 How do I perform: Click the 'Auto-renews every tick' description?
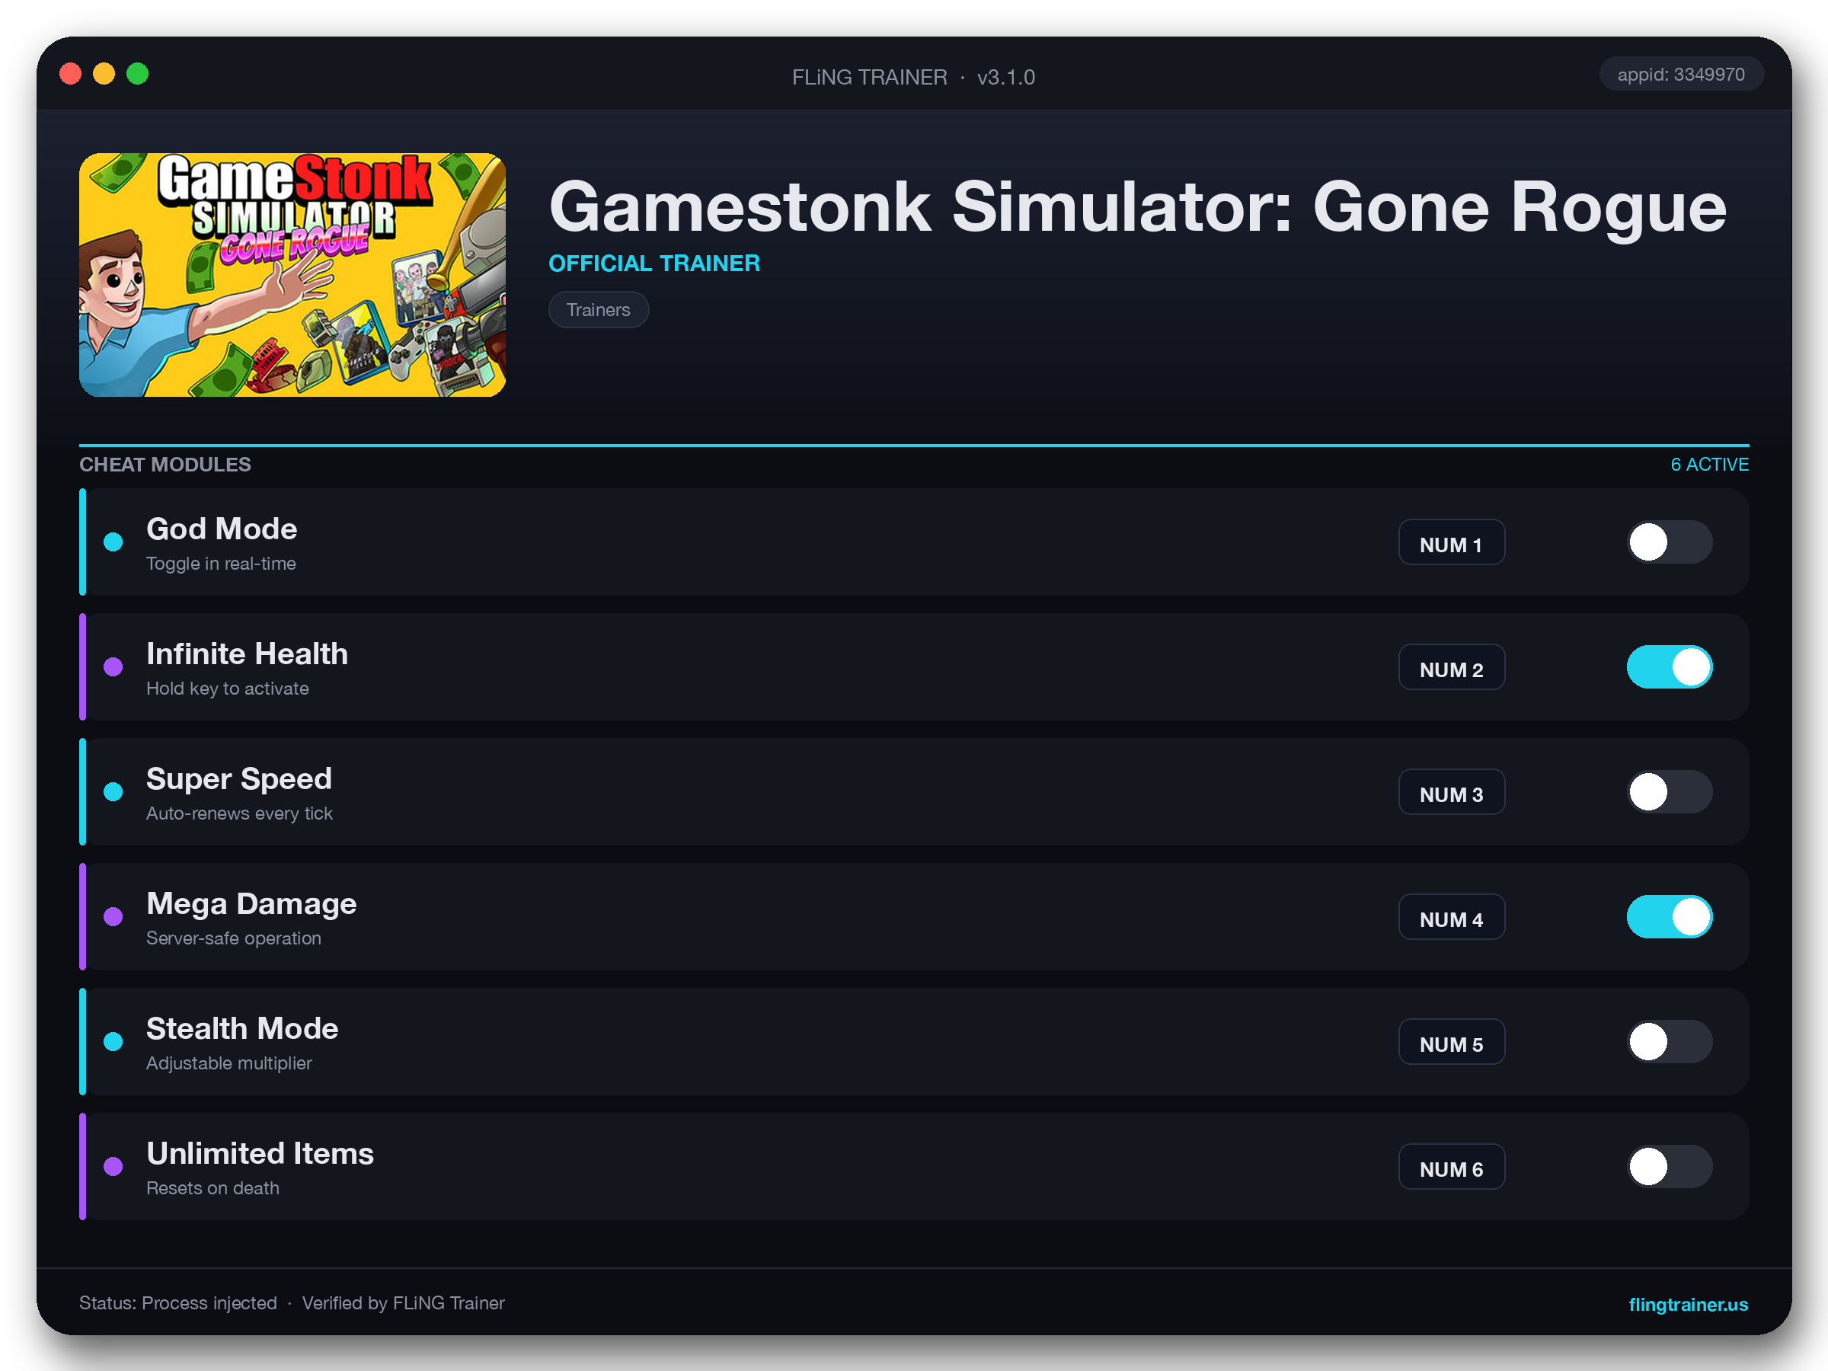(240, 813)
